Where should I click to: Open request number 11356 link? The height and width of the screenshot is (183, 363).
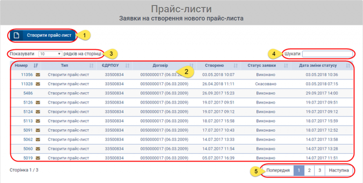coord(27,74)
